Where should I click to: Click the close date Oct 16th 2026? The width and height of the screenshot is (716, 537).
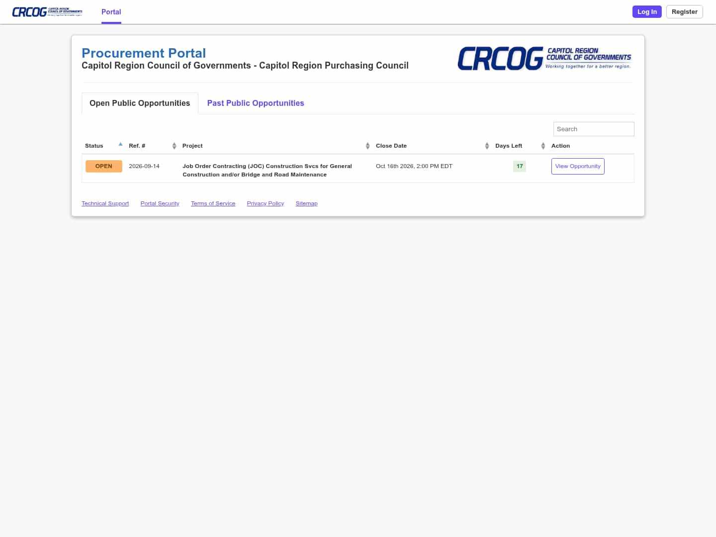pos(414,166)
